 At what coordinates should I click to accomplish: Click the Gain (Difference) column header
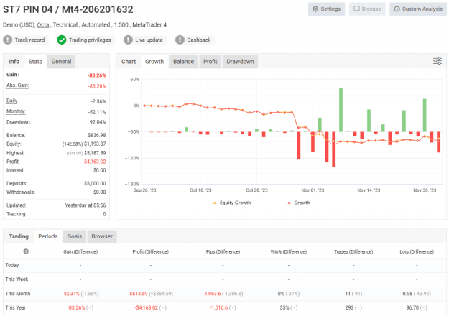pos(80,251)
